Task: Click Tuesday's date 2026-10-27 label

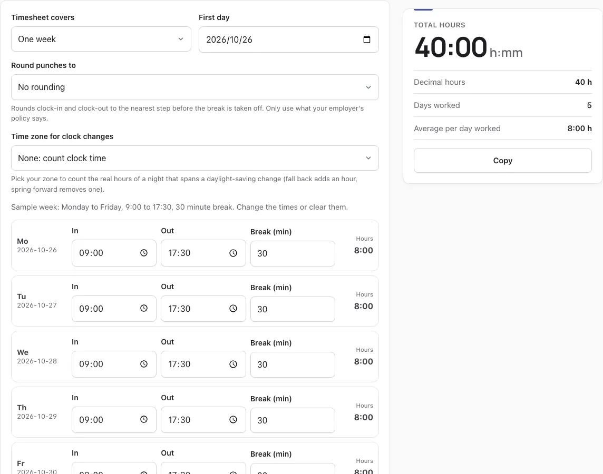Action: click(37, 305)
